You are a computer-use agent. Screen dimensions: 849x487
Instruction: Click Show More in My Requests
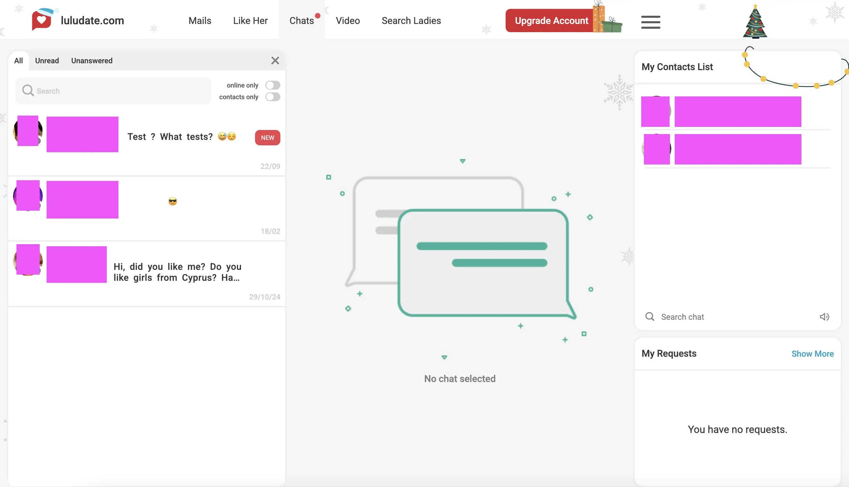(x=812, y=354)
